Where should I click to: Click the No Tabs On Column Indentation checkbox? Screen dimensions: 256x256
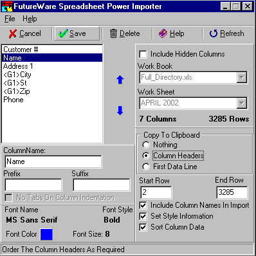(8, 197)
